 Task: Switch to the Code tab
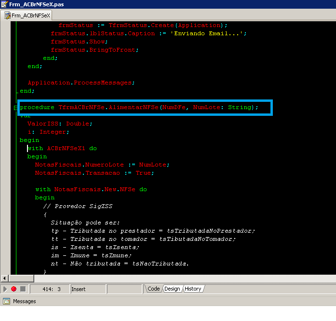[x=153, y=289]
